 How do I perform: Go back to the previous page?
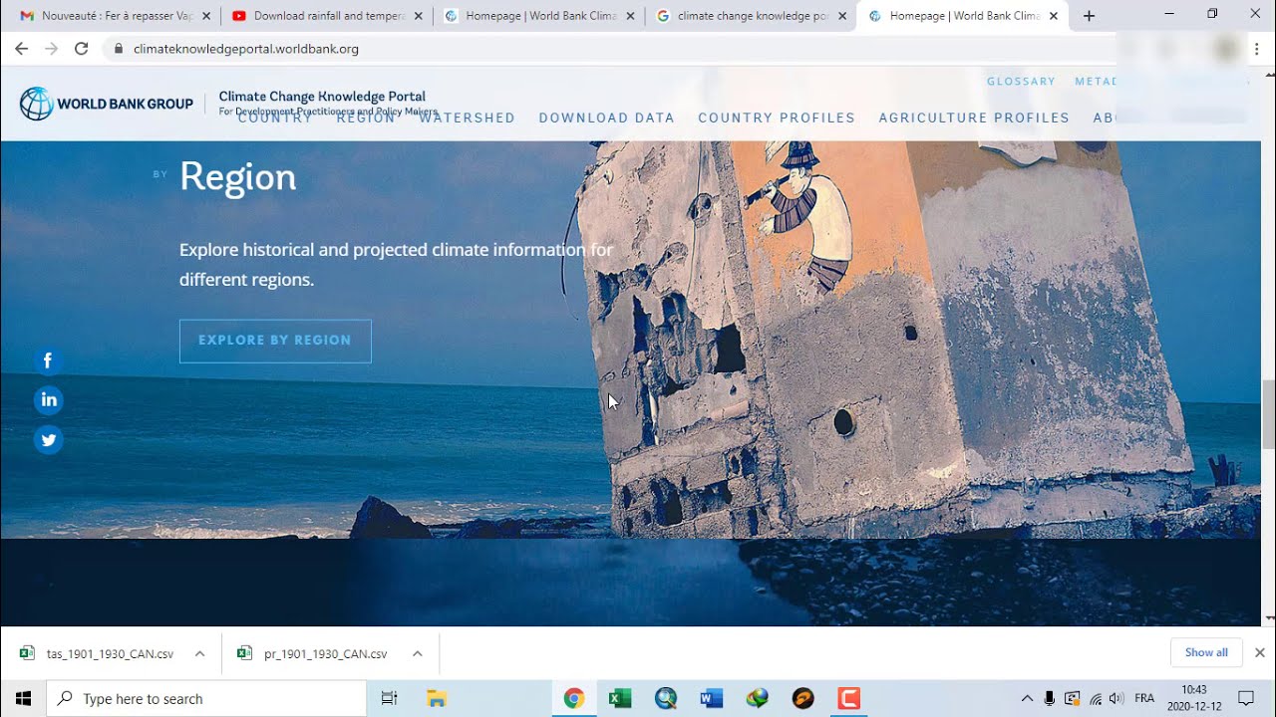pyautogui.click(x=22, y=49)
